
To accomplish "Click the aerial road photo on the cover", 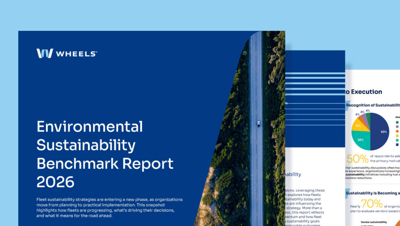I will coord(240,128).
